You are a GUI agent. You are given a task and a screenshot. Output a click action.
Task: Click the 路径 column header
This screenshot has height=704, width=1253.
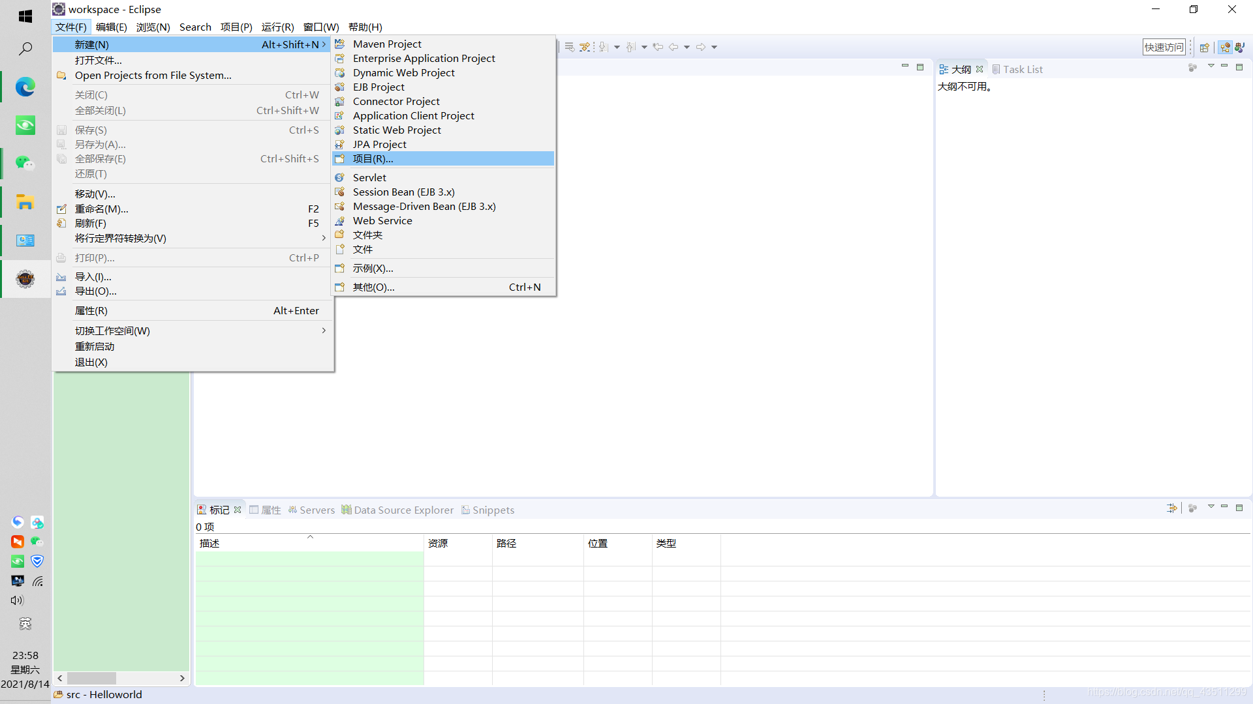tap(538, 543)
